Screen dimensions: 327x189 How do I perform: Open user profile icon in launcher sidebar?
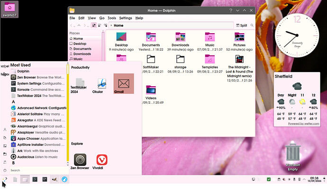5,130
